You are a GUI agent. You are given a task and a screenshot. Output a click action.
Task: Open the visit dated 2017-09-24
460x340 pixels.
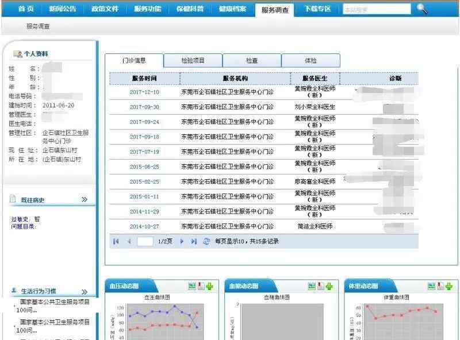pos(144,122)
